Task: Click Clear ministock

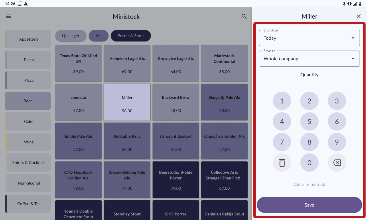Action: [x=309, y=184]
